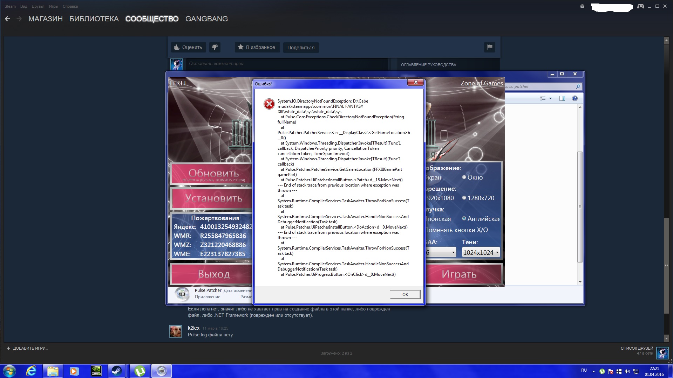Open the Тени 1024x1024 dropdown
The image size is (673, 378).
pos(481,252)
